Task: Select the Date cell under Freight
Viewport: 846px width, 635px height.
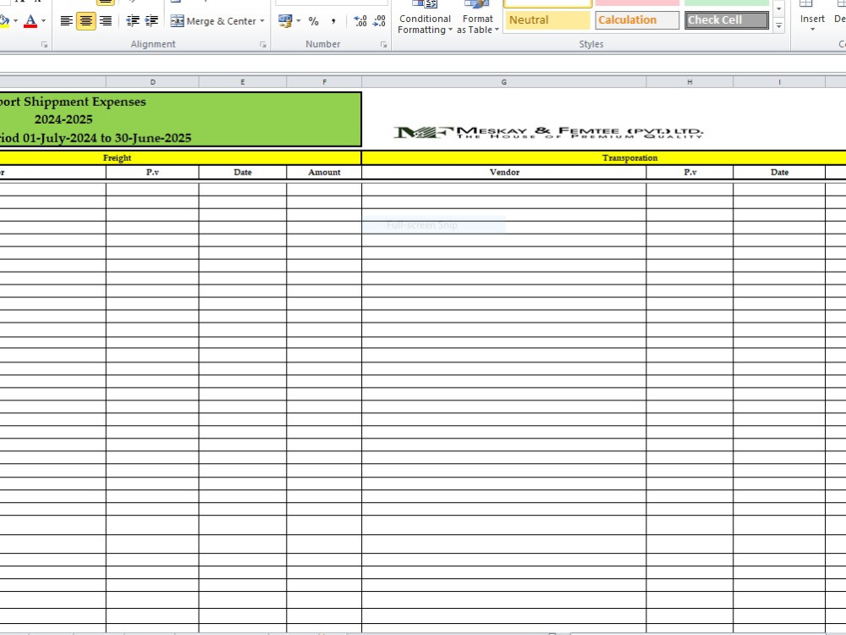Action: [243, 172]
